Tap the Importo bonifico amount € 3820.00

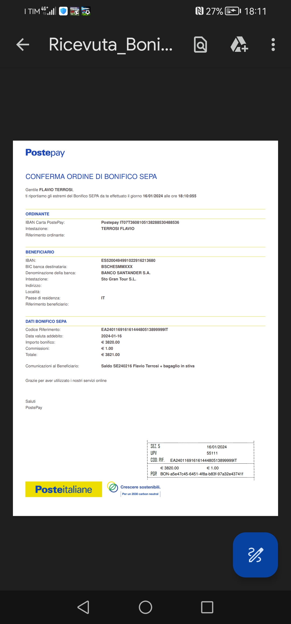pyautogui.click(x=110, y=342)
